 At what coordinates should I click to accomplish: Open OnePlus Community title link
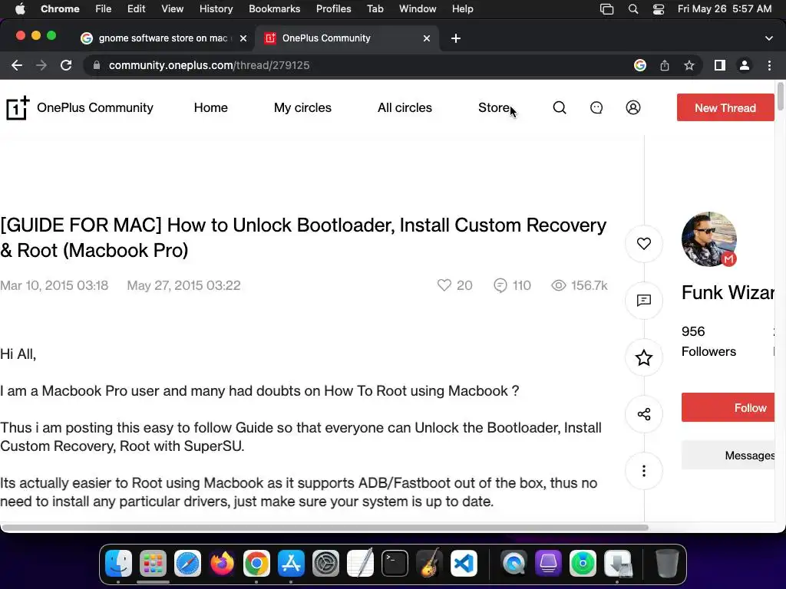pyautogui.click(x=94, y=107)
